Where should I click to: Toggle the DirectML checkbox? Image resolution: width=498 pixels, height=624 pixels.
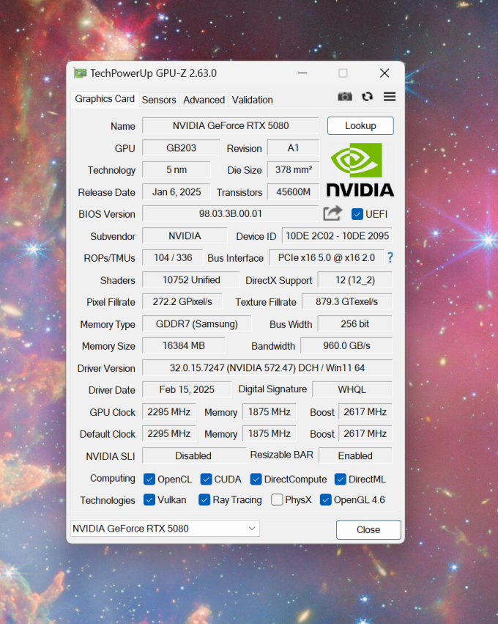(x=341, y=479)
